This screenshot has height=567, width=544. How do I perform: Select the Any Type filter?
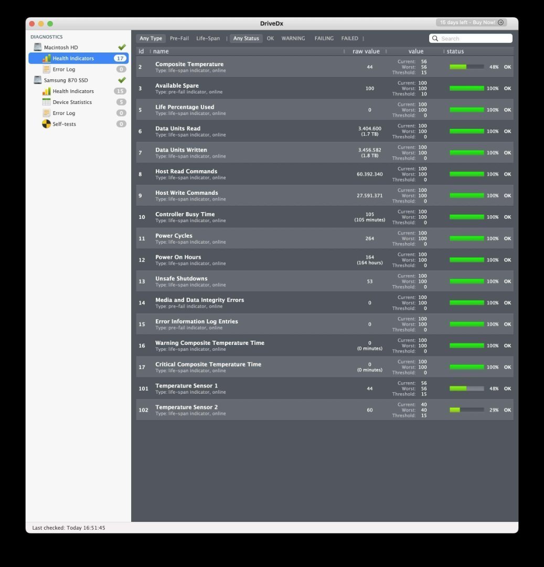point(151,38)
